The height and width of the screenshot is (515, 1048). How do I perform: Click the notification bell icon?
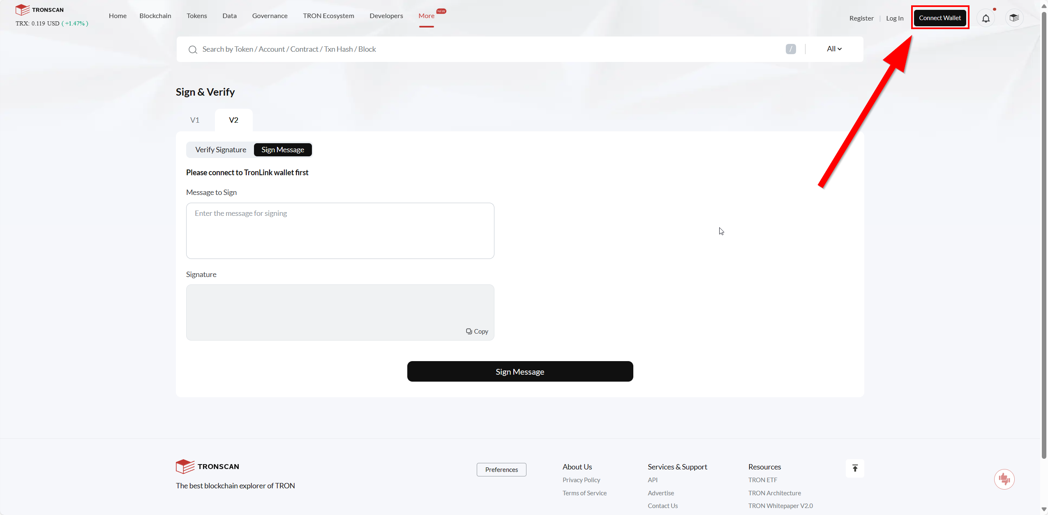[x=986, y=18]
